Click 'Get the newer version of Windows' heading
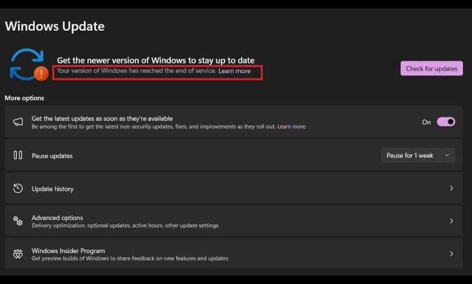This screenshot has width=472, height=284. coord(156,60)
